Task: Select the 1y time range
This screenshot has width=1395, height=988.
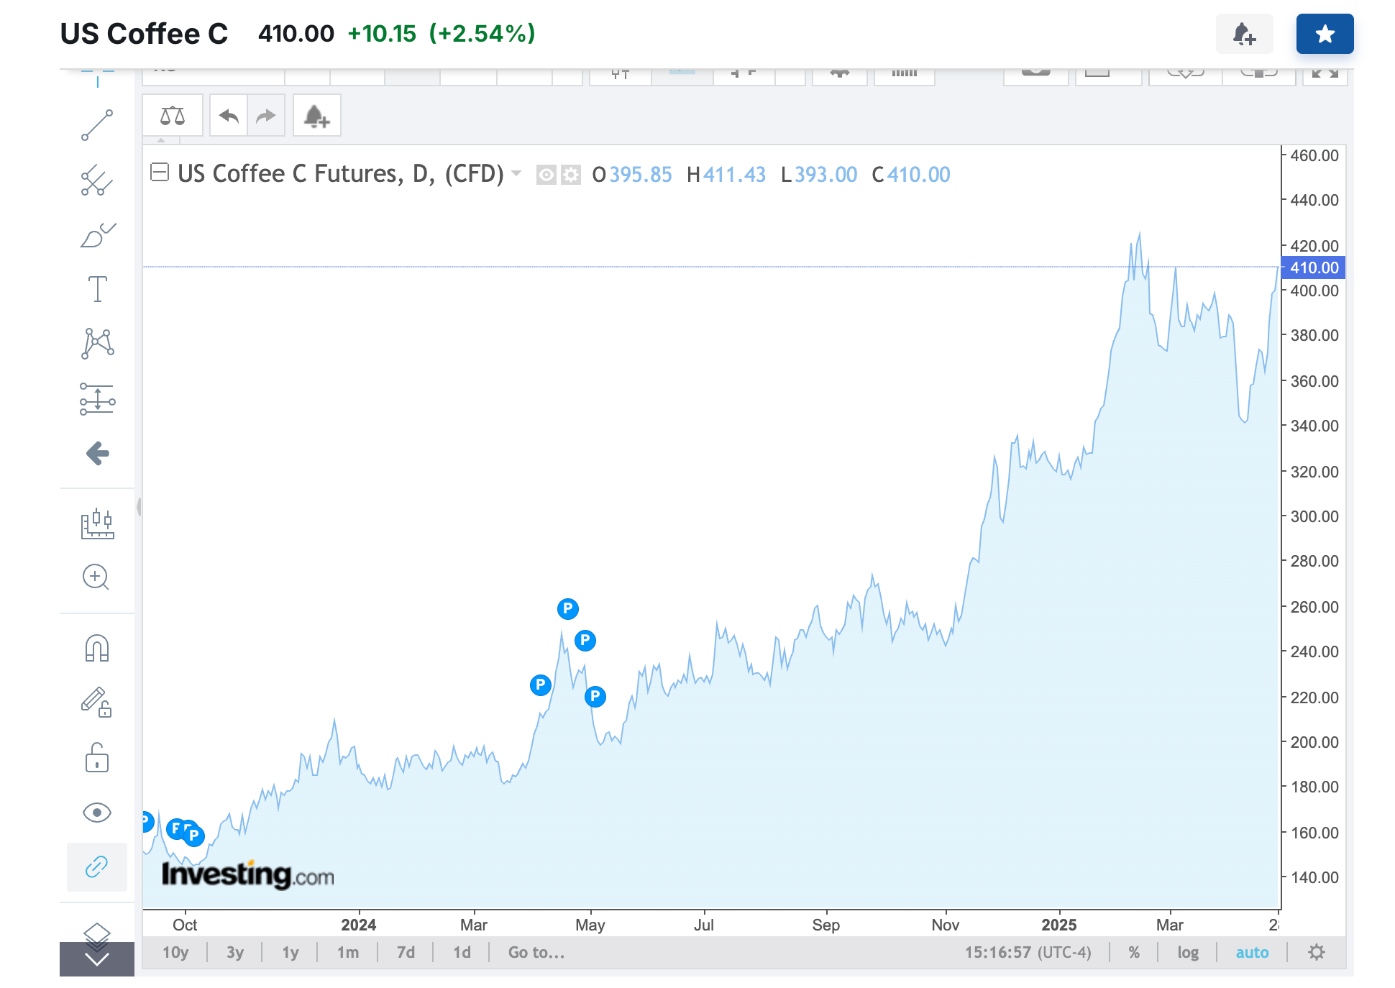Action: (290, 952)
